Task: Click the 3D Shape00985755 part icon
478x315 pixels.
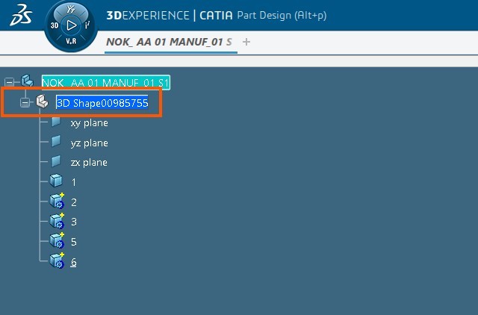Action: point(43,103)
